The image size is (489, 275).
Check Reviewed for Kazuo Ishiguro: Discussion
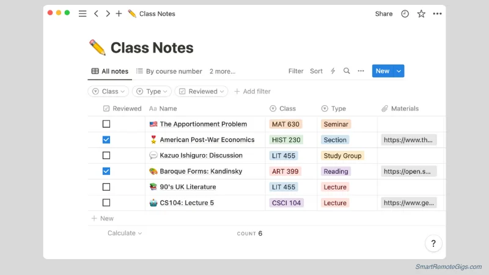point(106,155)
